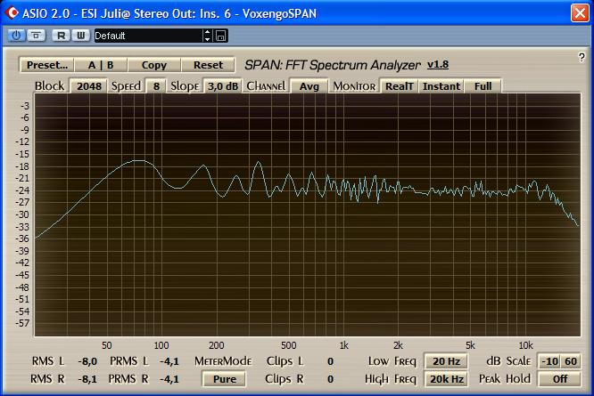Click the save preset icon
The image size is (594, 396).
221,36
